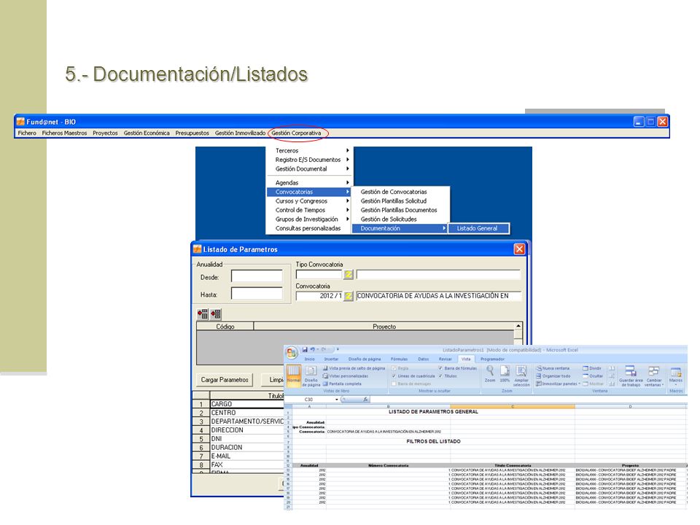Toggle the Títulos checkbox in Excel

(x=440, y=376)
